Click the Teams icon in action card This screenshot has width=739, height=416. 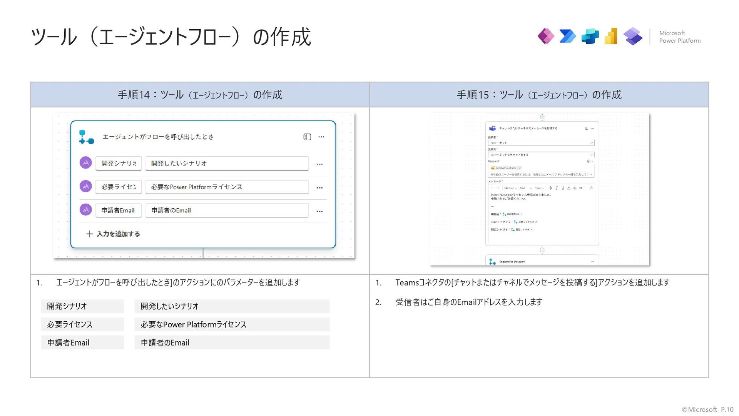(x=492, y=129)
